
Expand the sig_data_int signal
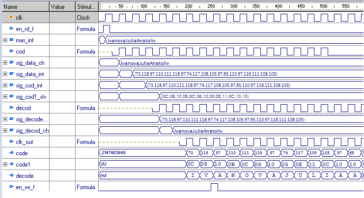coord(5,74)
